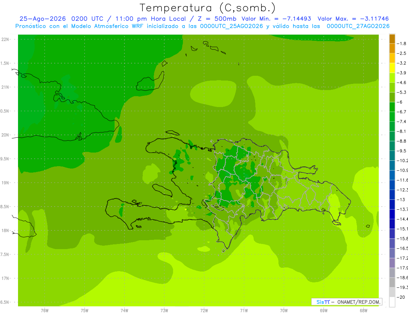Pick the orange swatch between -1.8 and -2.5

pos(392,49)
